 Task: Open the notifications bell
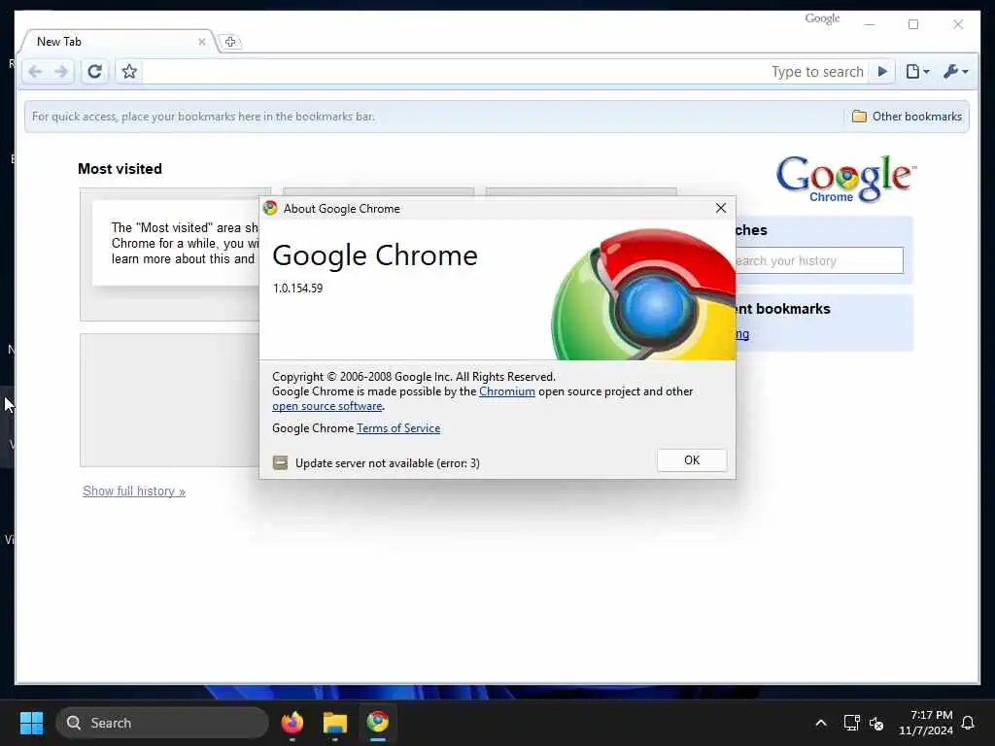(x=968, y=723)
